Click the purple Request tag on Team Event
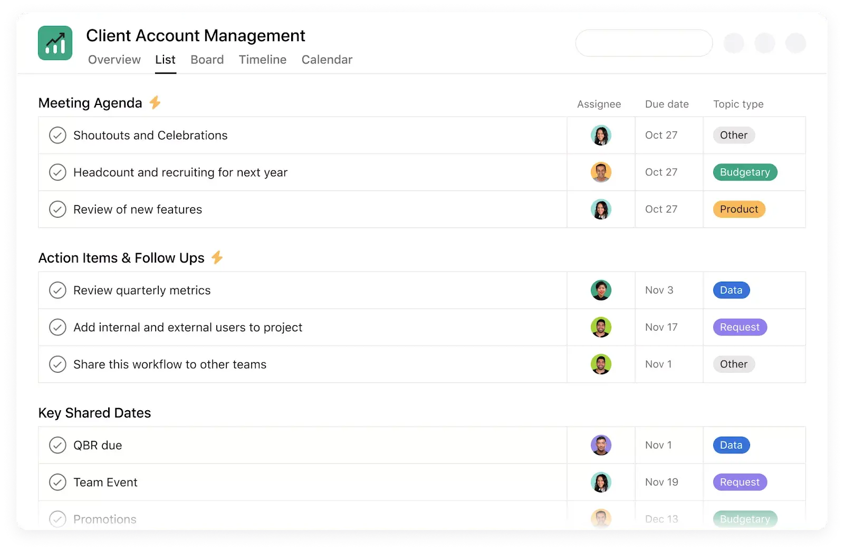 740,482
